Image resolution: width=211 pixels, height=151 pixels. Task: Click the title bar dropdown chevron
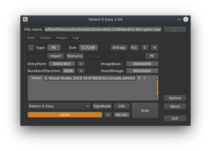[x=179, y=19]
